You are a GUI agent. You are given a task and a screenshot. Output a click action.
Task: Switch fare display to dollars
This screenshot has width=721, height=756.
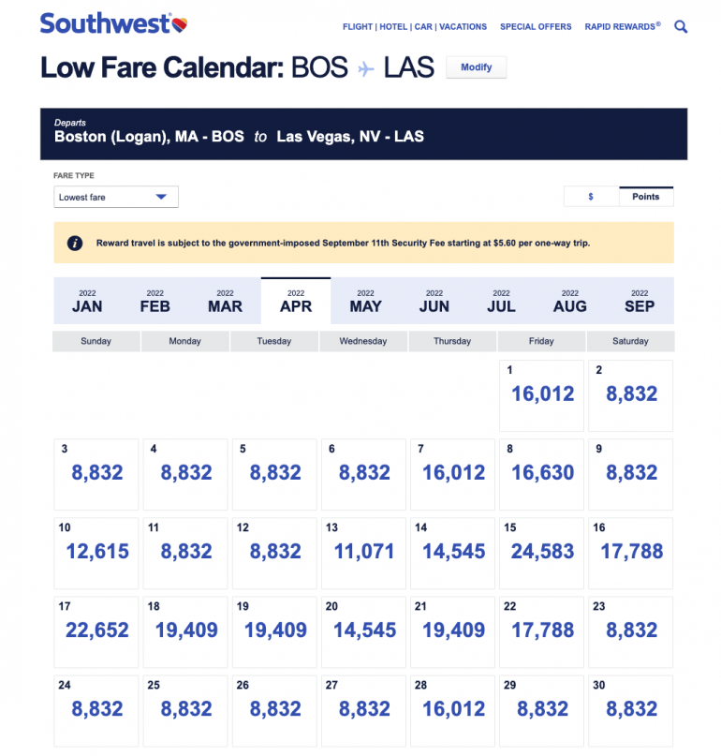591,197
